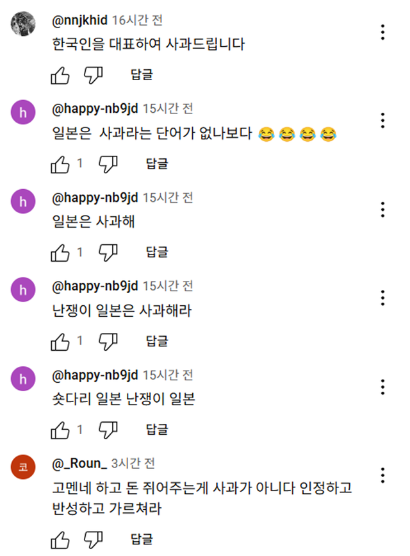Open more options menu for @_Roun_'s comment
This screenshot has width=410, height=556.
pos(382,475)
